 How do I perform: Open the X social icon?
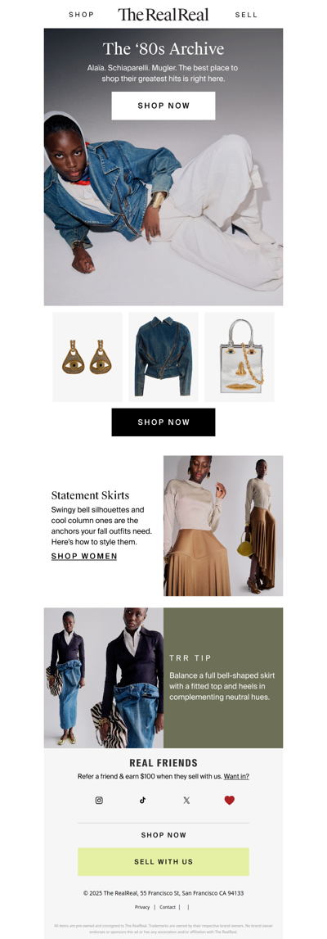tap(186, 800)
